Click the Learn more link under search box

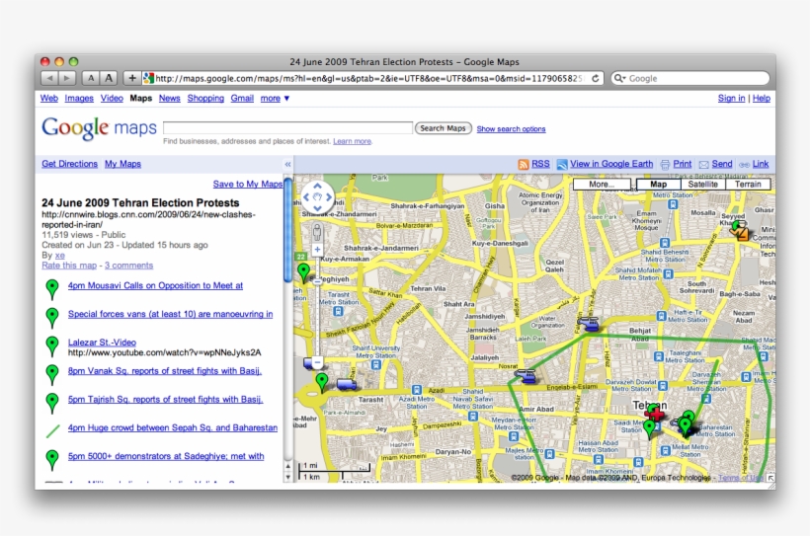click(352, 141)
